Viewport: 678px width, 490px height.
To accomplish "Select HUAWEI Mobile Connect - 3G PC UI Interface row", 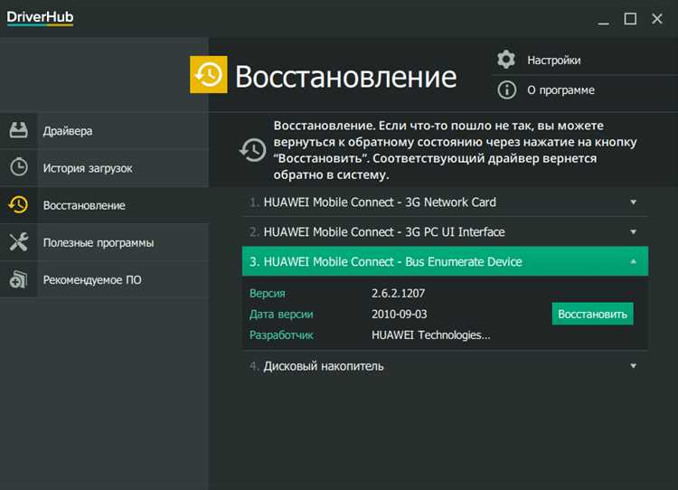I will coord(445,231).
